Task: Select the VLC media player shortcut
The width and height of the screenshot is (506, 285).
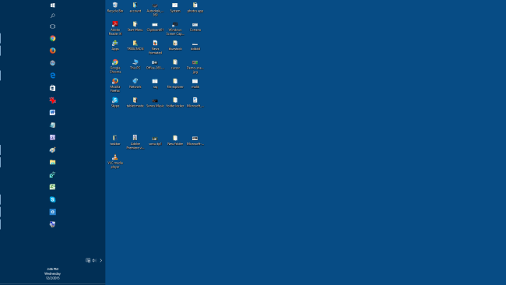Action: [x=115, y=161]
